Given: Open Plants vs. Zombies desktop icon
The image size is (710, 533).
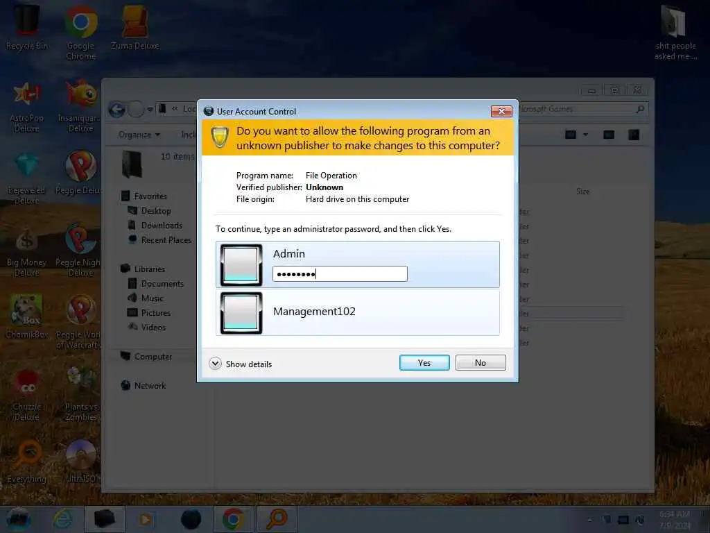Looking at the screenshot, I should pos(80,395).
